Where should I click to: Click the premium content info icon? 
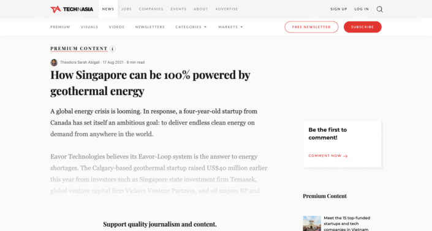tap(112, 49)
